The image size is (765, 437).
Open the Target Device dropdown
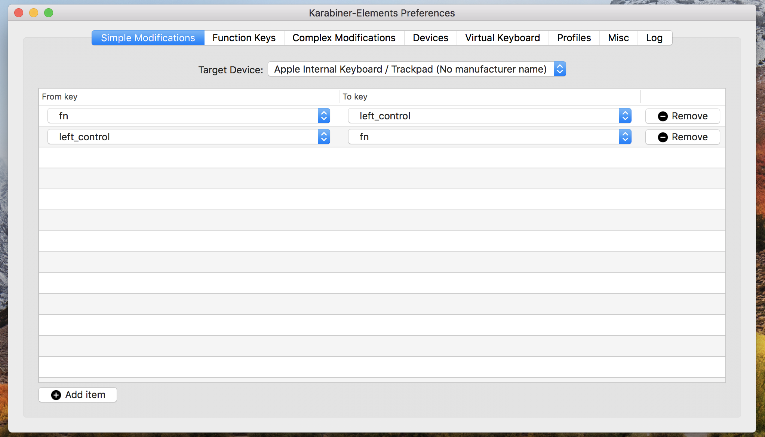[x=417, y=69]
